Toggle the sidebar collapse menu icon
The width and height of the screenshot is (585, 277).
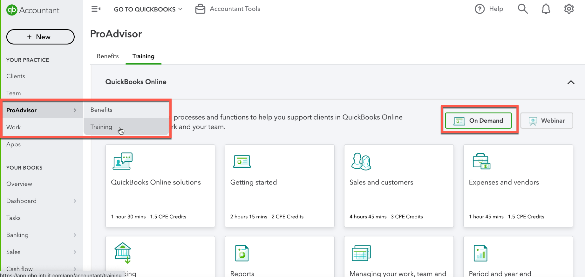tap(96, 9)
